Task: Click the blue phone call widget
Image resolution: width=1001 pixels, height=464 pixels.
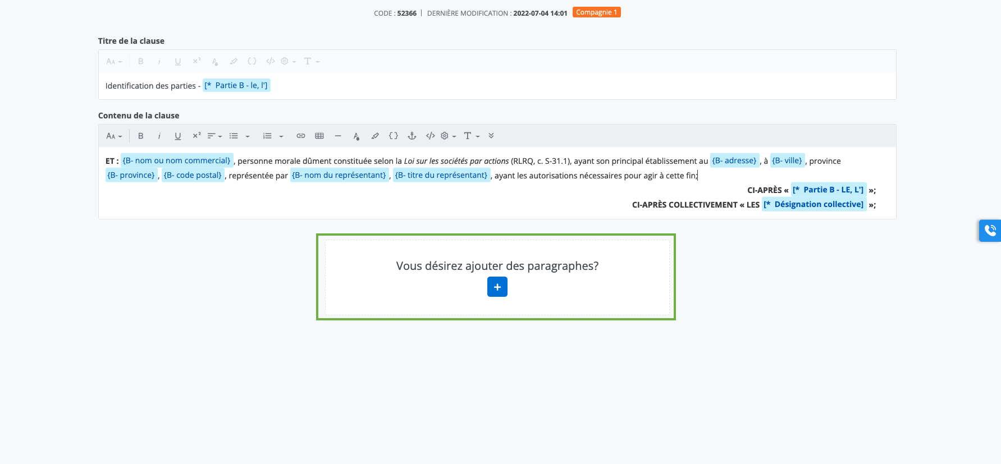Action: coord(990,230)
